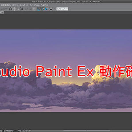Screen dimensions: 132x132
Task: Toggle the snap to special ruler icon
Action: 42,9
